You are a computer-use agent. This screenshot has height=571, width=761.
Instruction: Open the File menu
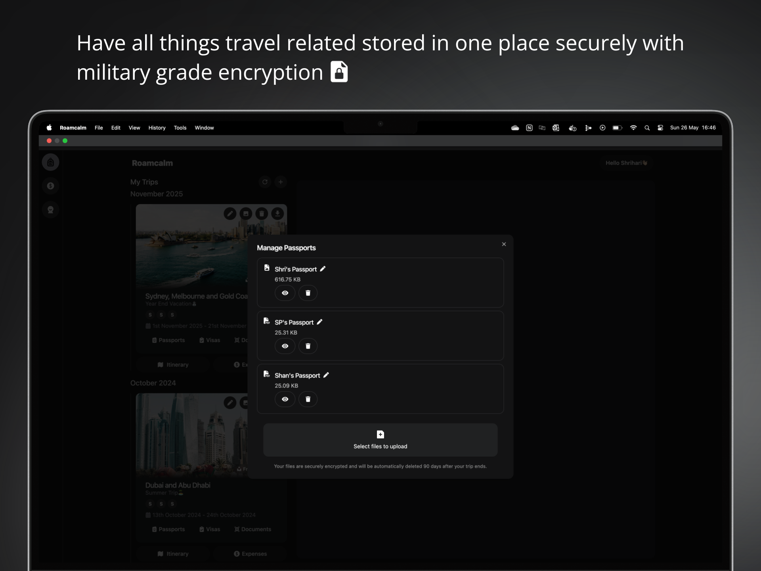[x=99, y=128]
